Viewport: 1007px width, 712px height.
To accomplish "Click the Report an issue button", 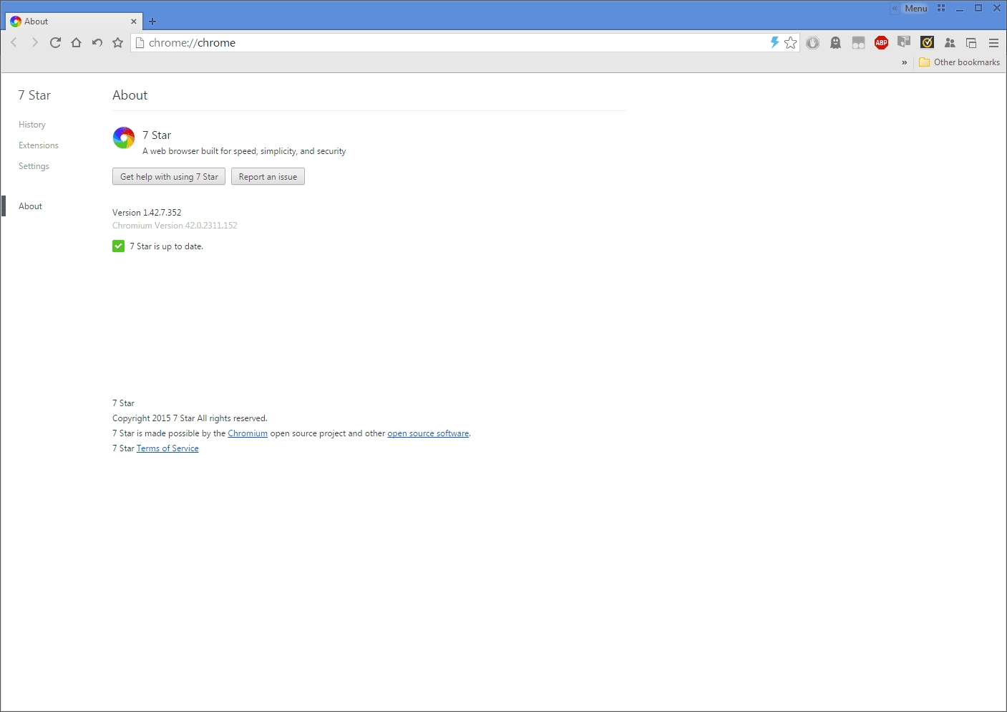I will coord(268,176).
